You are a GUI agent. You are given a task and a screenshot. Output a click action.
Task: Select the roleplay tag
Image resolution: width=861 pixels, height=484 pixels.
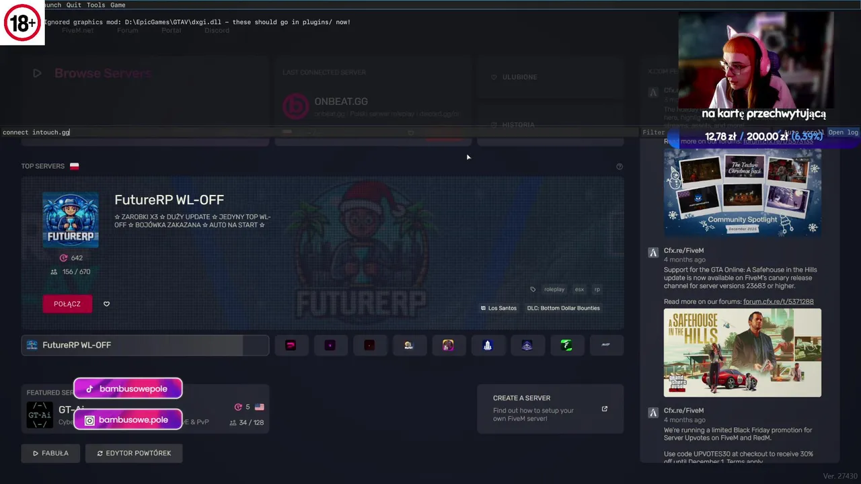coord(554,290)
